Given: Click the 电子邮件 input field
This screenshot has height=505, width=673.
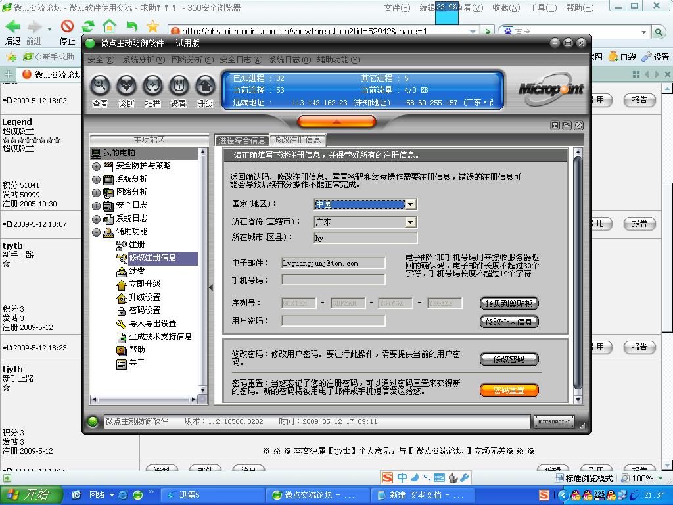Looking at the screenshot, I should coord(333,263).
